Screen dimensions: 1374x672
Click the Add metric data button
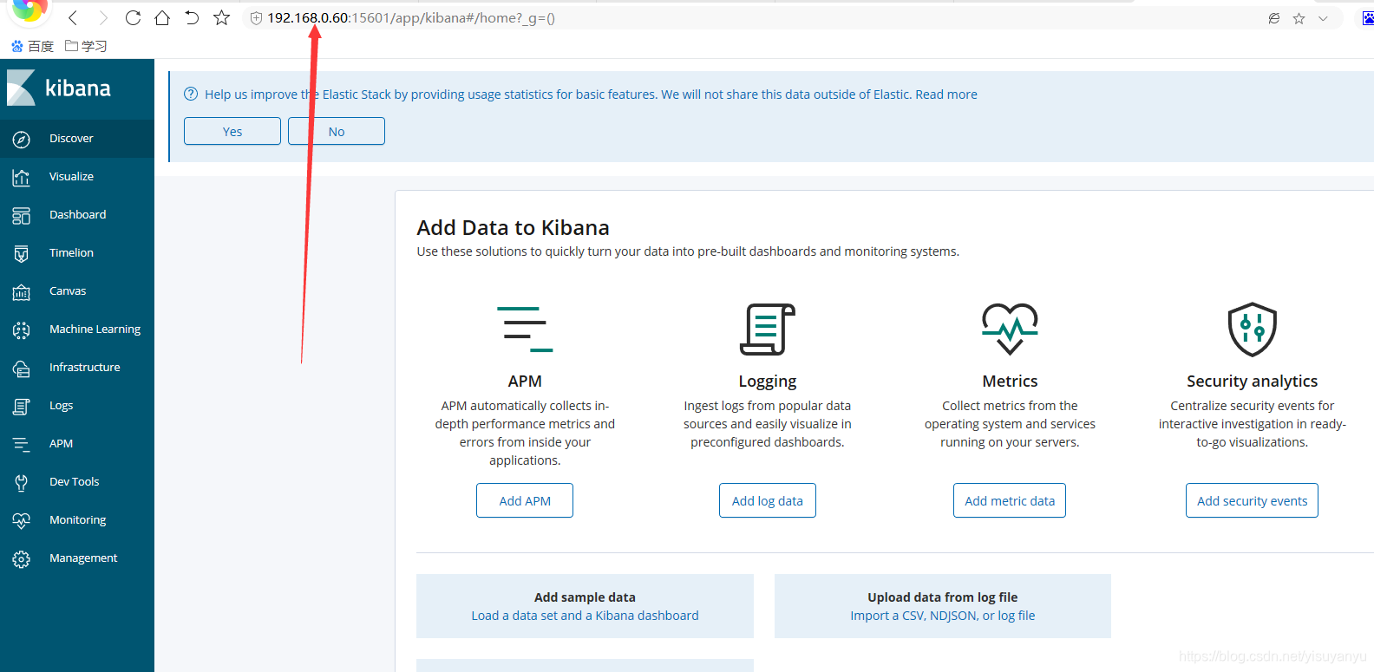coord(1010,500)
